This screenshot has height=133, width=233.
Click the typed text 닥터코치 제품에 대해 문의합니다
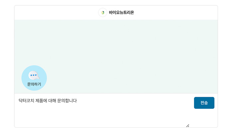48,101
